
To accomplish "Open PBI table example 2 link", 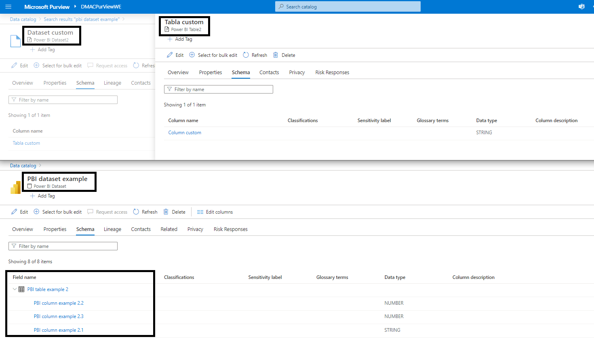I will tap(48, 289).
